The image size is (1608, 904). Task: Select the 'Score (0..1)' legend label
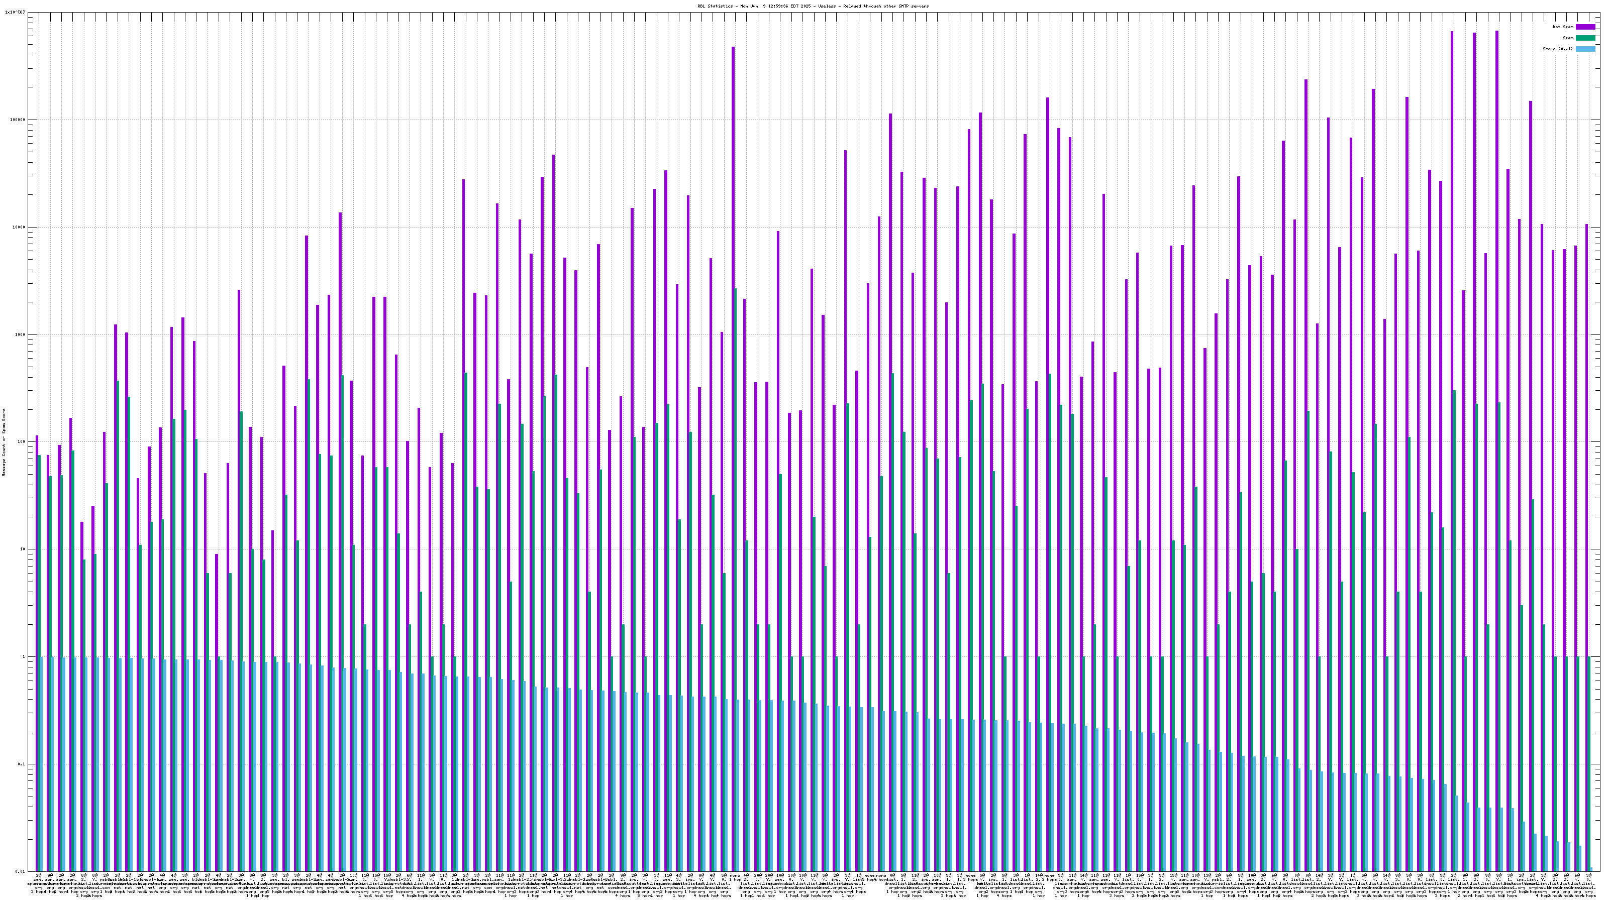coord(1557,49)
